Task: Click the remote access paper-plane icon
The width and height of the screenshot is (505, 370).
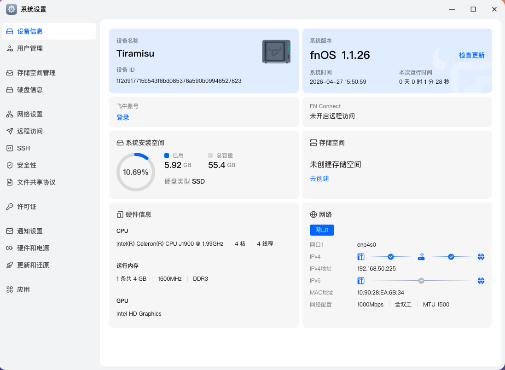Action: [x=10, y=131]
